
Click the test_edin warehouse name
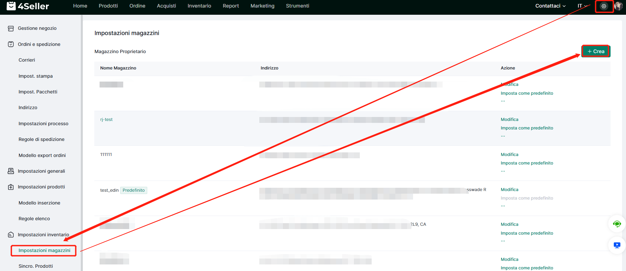click(109, 190)
